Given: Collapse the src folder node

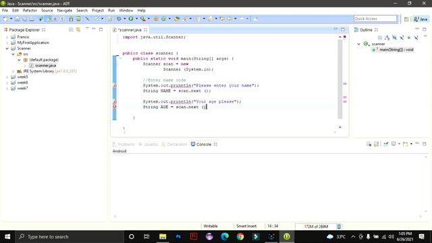Looking at the screenshot, I should (x=13, y=54).
